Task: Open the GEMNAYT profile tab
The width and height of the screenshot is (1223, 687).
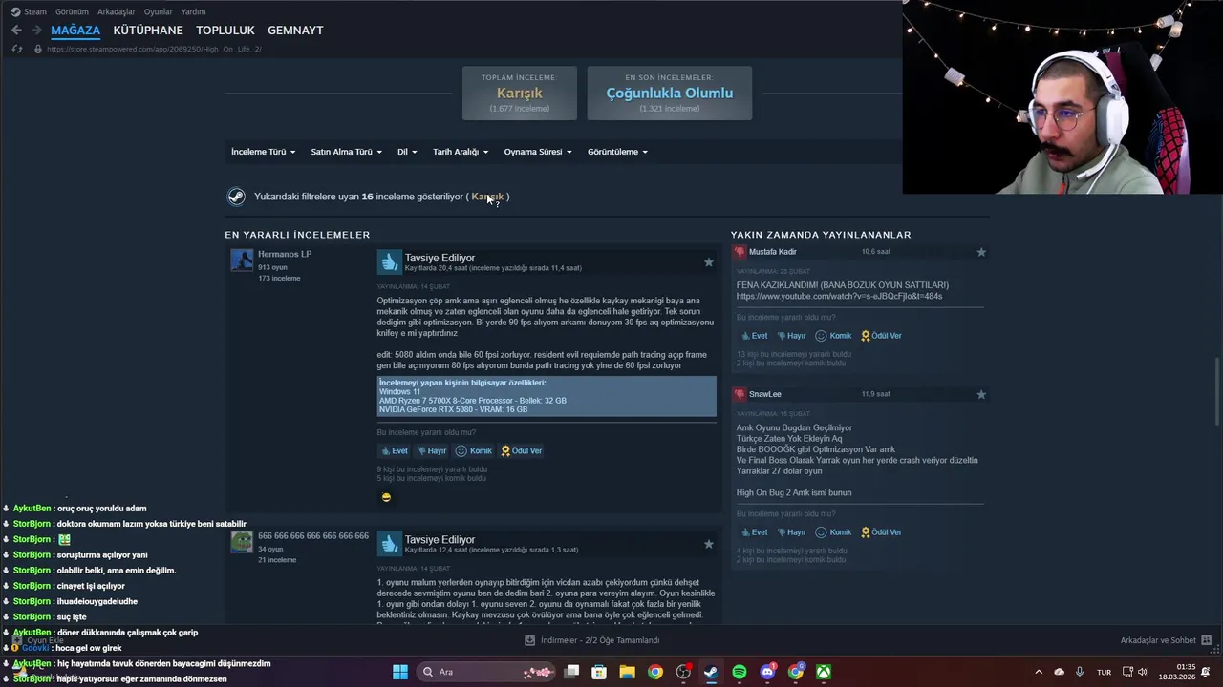Action: tap(295, 31)
